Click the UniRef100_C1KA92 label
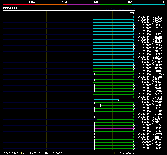167x155 pixels. click(150, 68)
